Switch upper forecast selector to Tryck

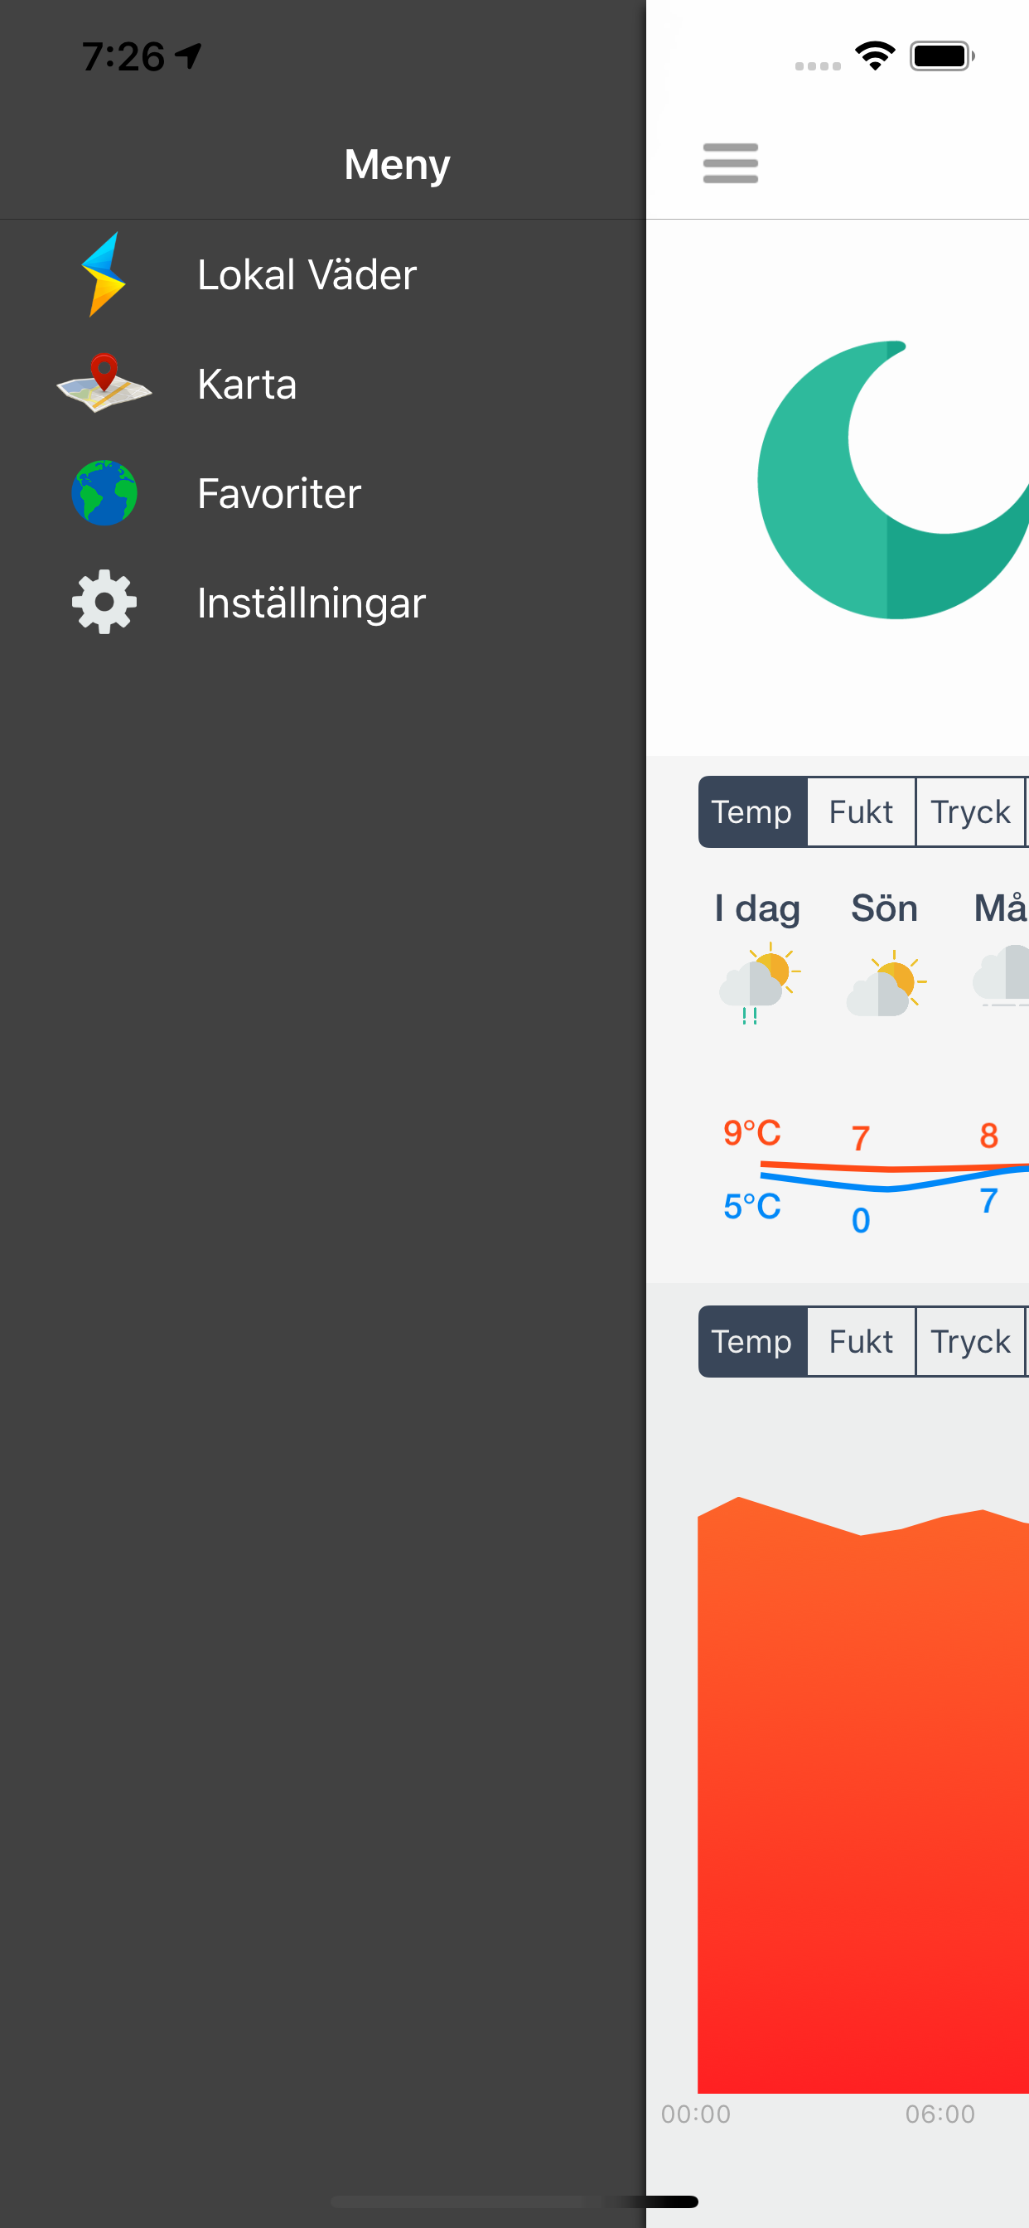(969, 811)
